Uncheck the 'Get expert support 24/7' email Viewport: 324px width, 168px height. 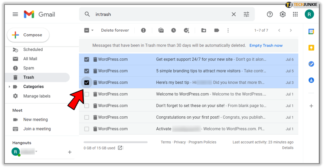(86, 59)
